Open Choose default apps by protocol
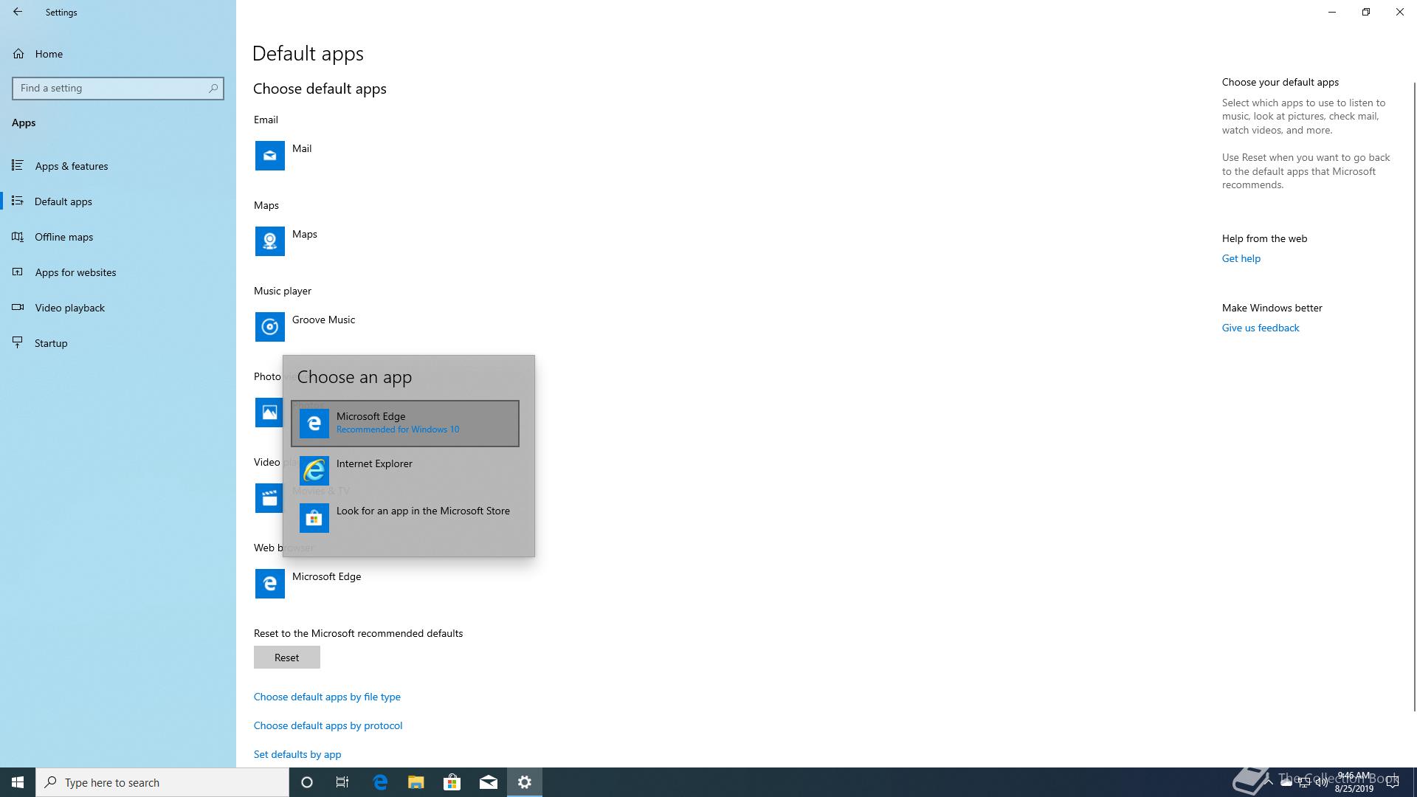Image resolution: width=1417 pixels, height=797 pixels. pyautogui.click(x=328, y=725)
